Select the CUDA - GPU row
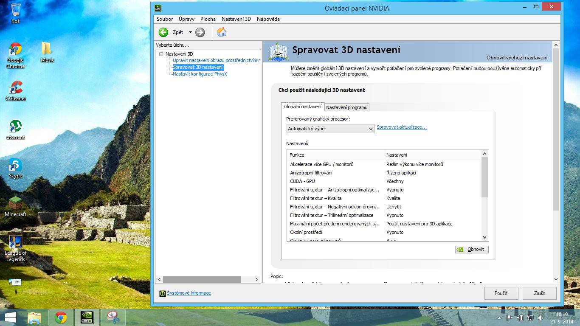580x326 pixels. point(384,181)
